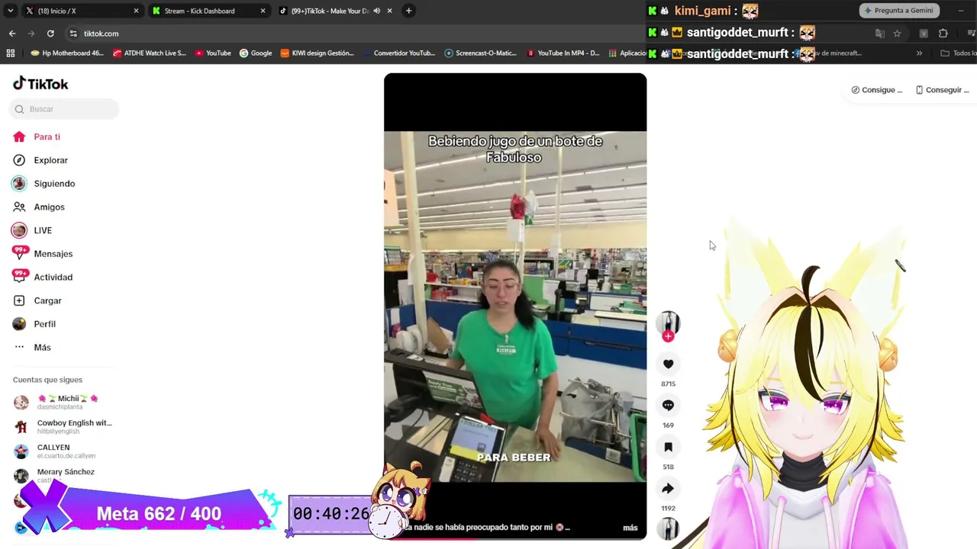
Task: Click the Pregunta a Gemini button
Action: point(898,11)
